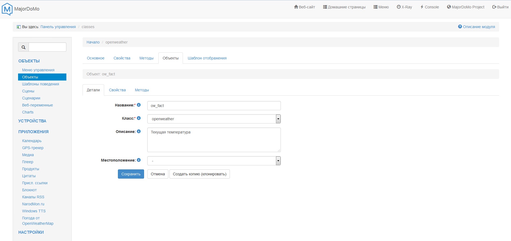Click Создать копию (клонировать) button
Screen dimensions: 511x241
[x=199, y=174]
